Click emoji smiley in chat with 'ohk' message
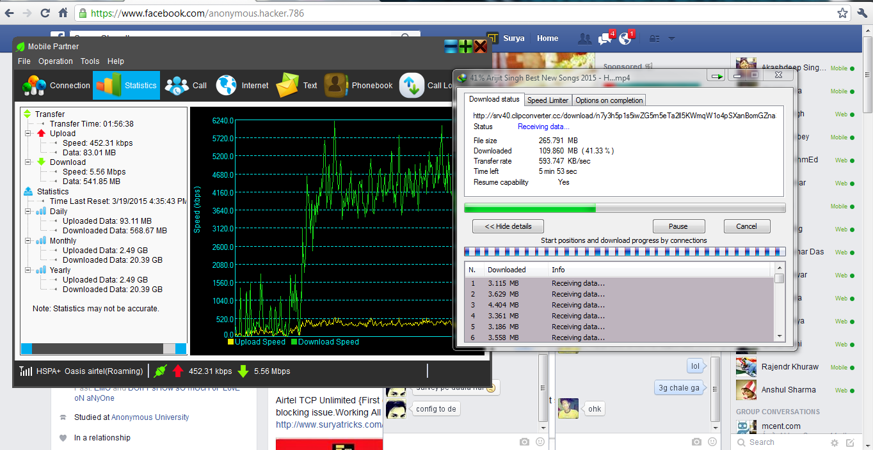This screenshot has height=450, width=873. [x=711, y=442]
